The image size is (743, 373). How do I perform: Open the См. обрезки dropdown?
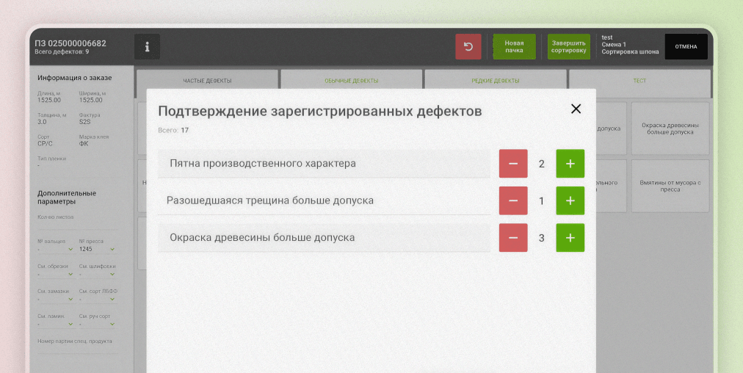coord(56,275)
